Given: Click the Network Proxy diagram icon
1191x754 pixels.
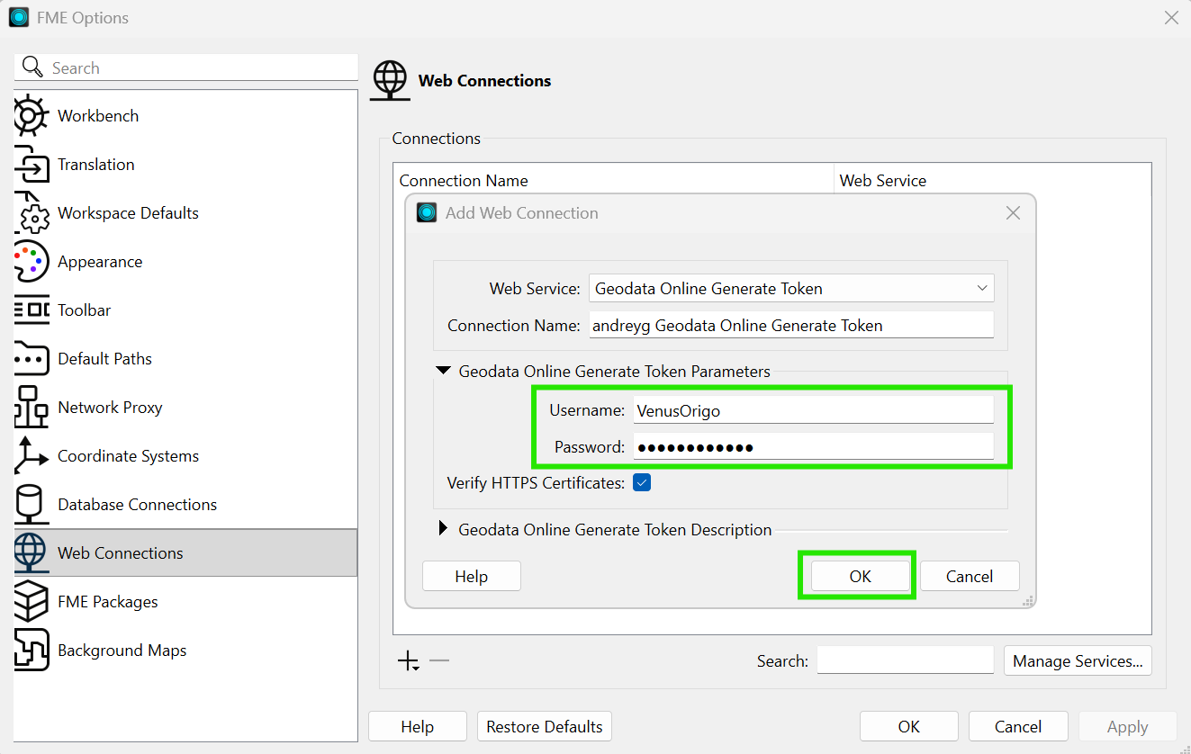Looking at the screenshot, I should [x=31, y=407].
